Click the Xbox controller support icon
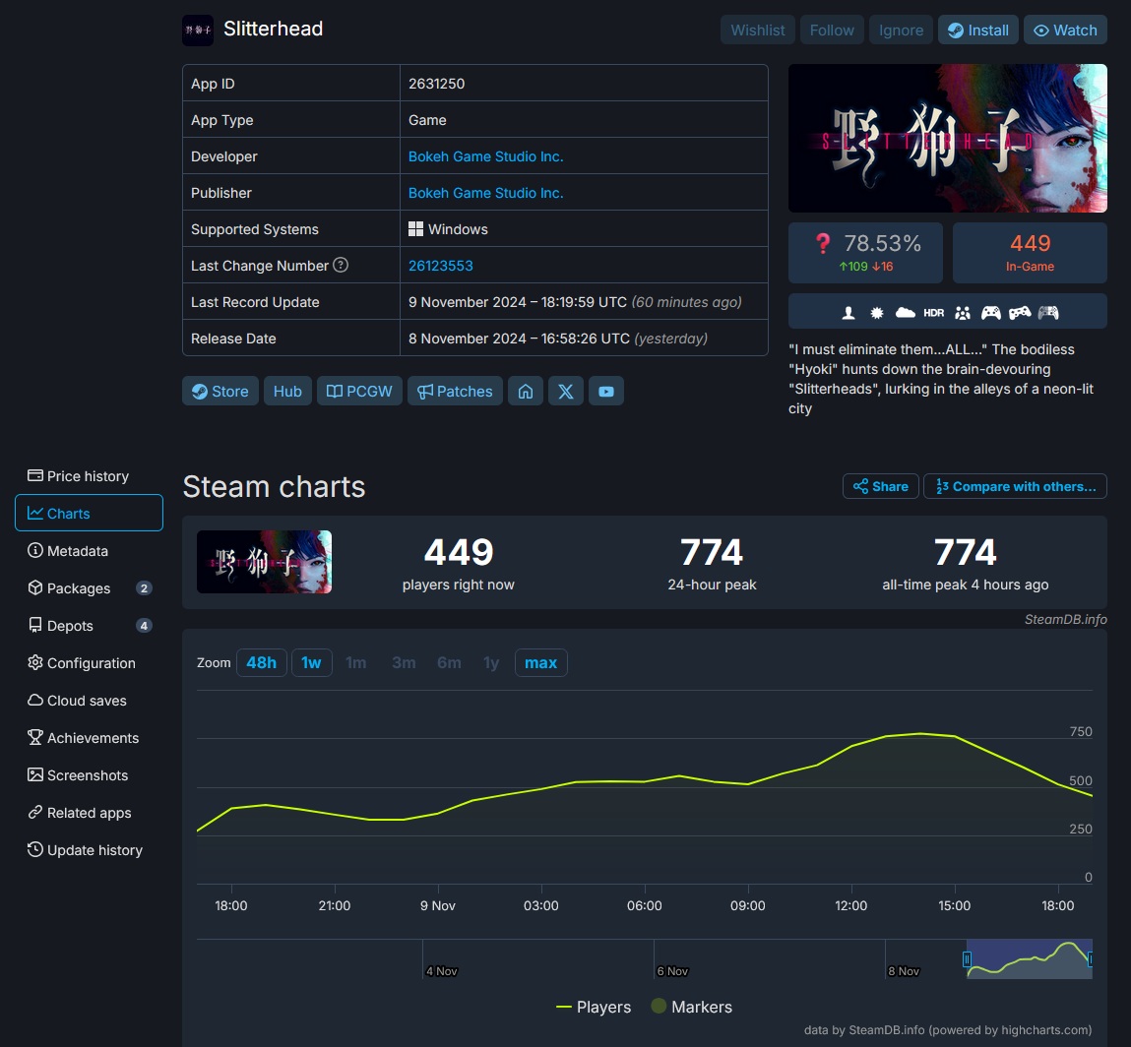The height and width of the screenshot is (1047, 1131). tap(991, 312)
